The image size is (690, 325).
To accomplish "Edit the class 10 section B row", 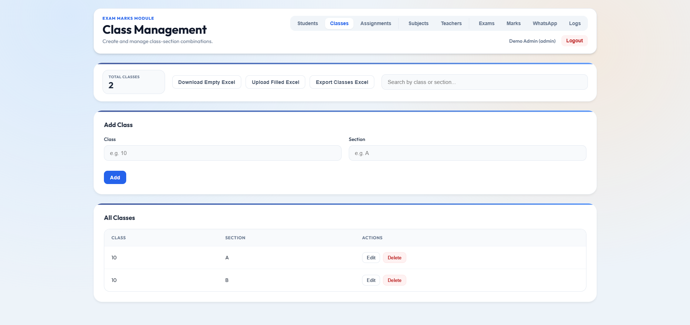I will [371, 280].
